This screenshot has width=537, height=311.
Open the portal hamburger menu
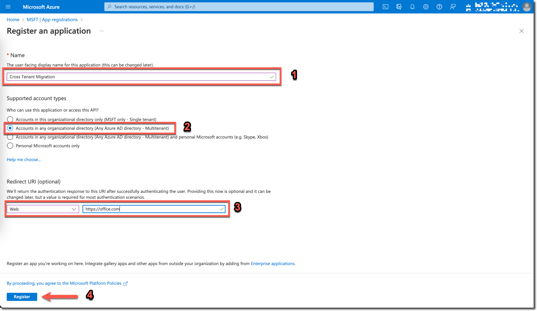[8, 7]
